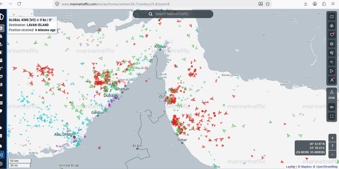339x169 pixels.
Task: Follow the OpenStreetMap attribution link
Action: click(x=327, y=167)
